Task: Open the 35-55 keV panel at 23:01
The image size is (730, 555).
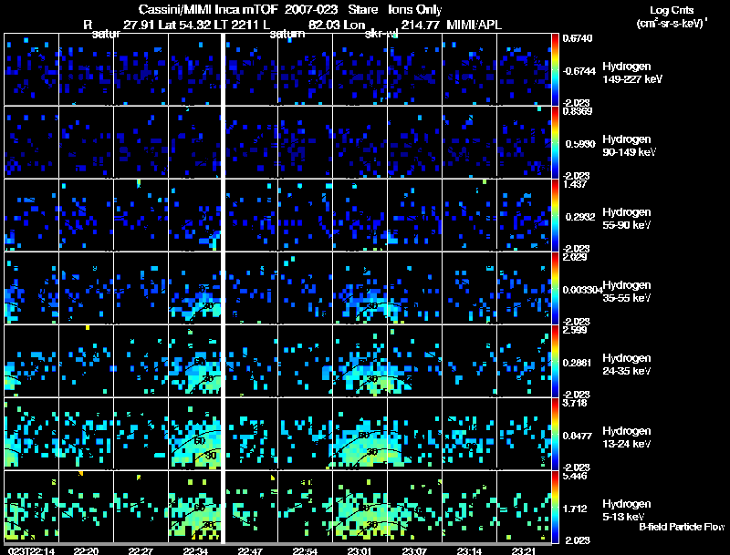Action: (360, 288)
